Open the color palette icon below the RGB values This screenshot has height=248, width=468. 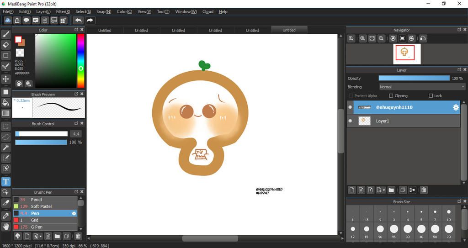pos(19,84)
